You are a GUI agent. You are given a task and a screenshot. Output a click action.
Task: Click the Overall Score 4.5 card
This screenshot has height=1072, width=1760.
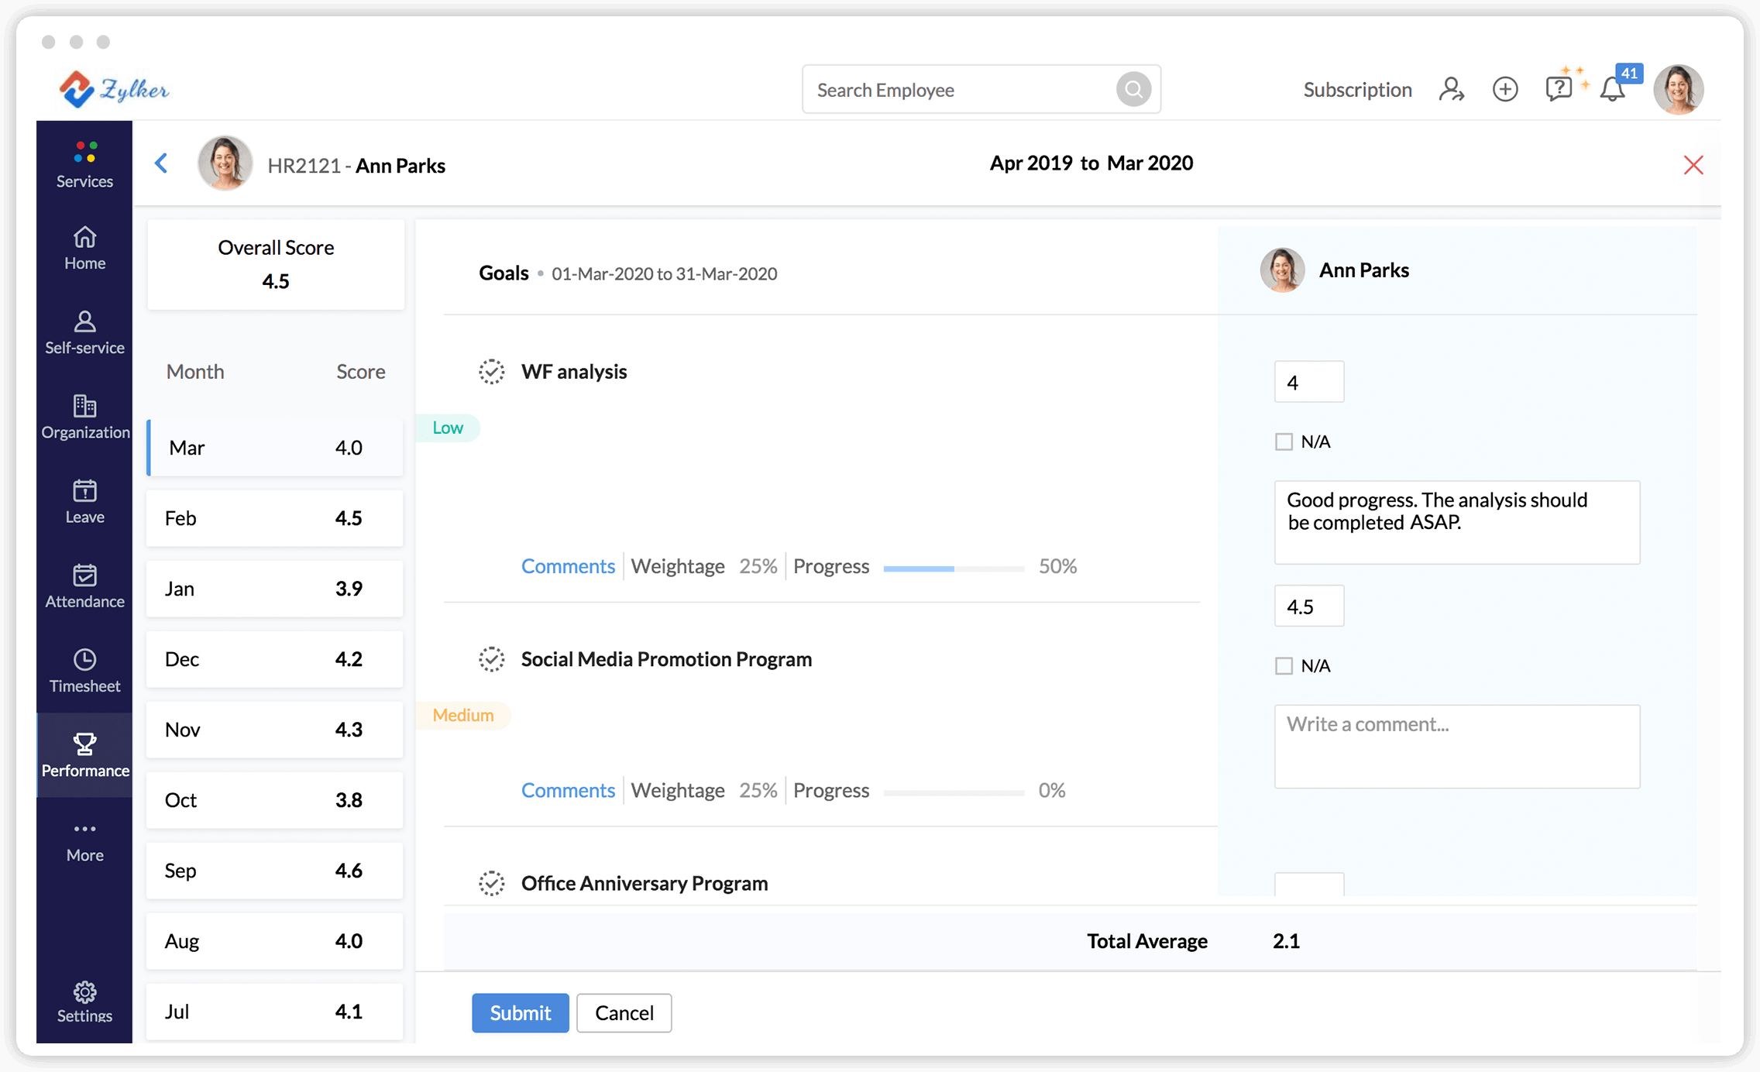pyautogui.click(x=276, y=264)
